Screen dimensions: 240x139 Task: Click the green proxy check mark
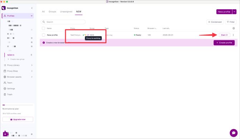tap(83, 35)
